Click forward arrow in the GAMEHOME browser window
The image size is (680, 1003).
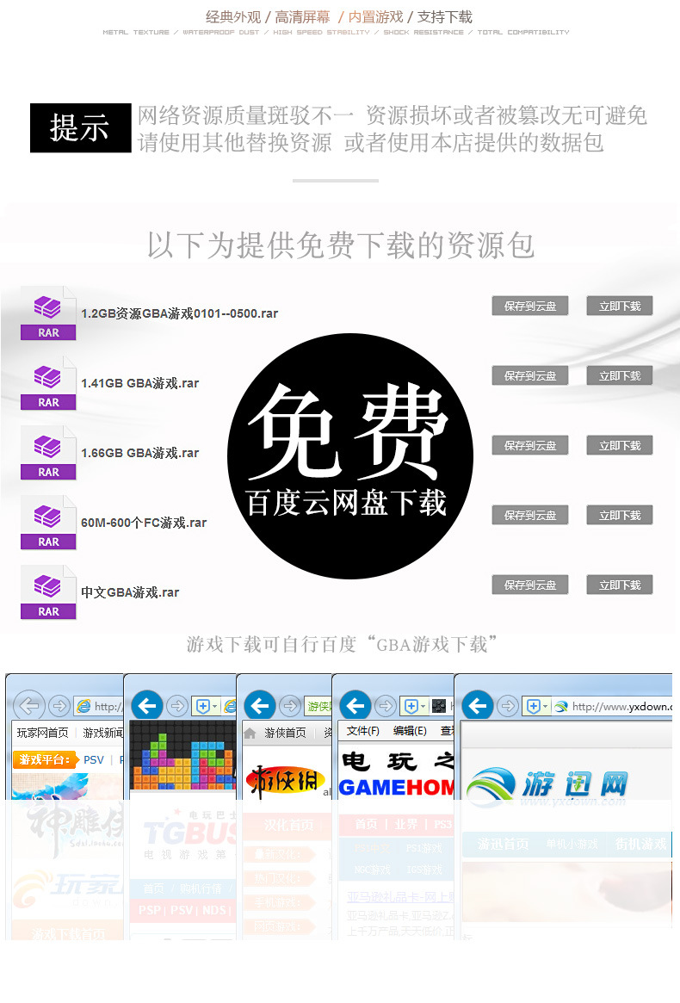coord(386,706)
